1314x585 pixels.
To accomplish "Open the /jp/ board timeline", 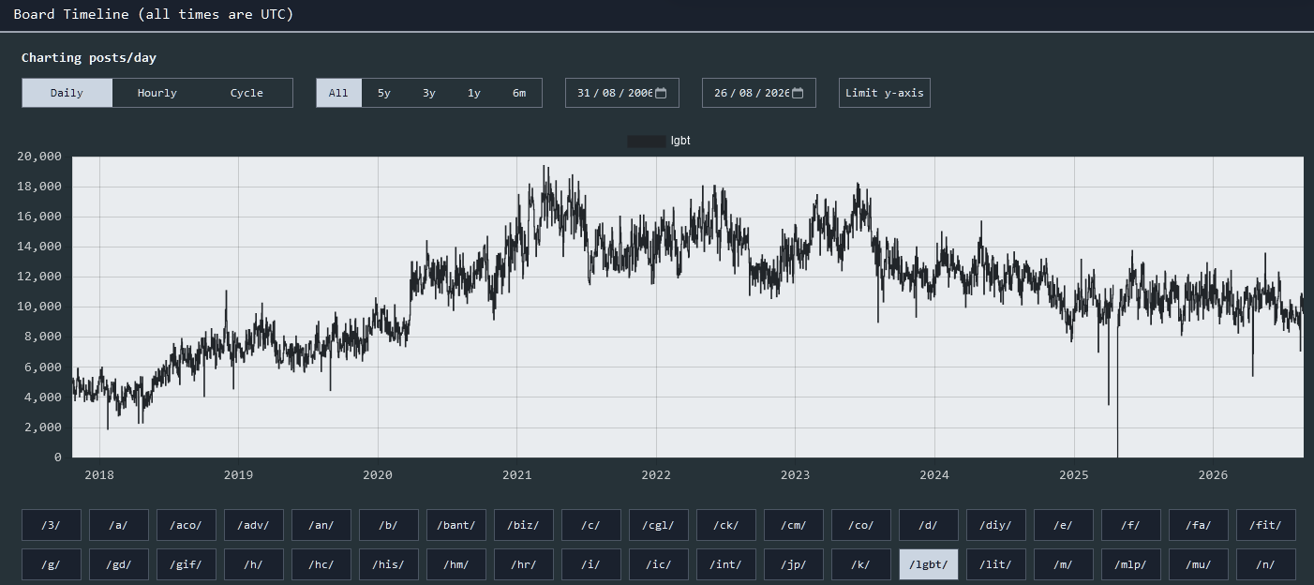I will pyautogui.click(x=794, y=564).
